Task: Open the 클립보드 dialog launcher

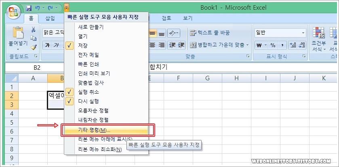Action: pos(36,56)
